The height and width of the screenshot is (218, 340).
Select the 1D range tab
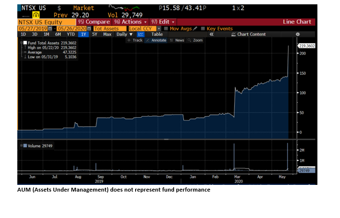[x=23, y=34]
